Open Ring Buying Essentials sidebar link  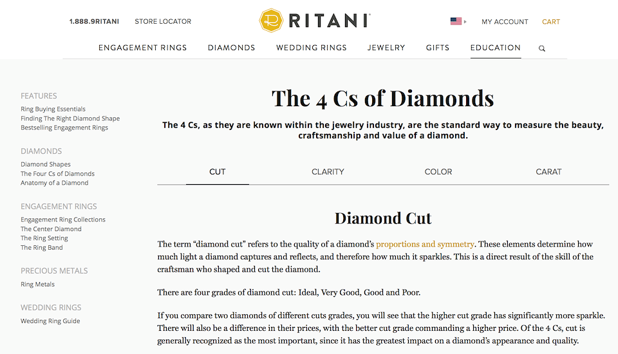click(x=53, y=109)
